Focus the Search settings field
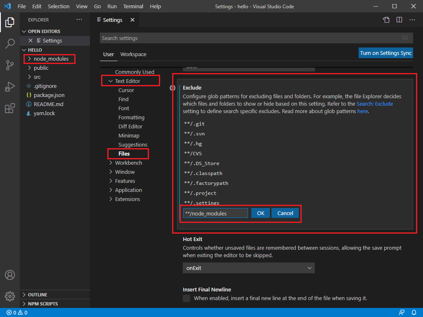The width and height of the screenshot is (423, 317). click(x=256, y=38)
